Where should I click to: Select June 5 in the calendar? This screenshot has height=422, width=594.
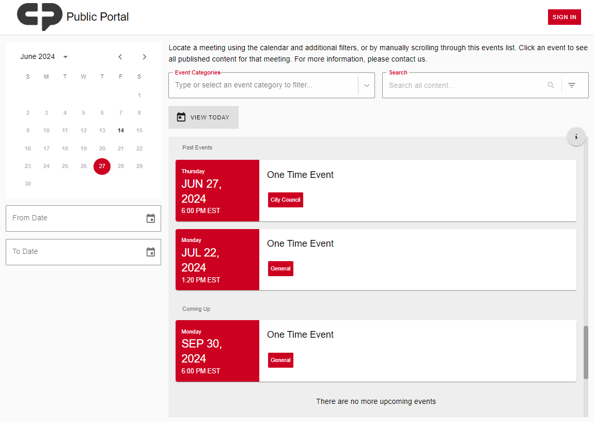pyautogui.click(x=83, y=113)
